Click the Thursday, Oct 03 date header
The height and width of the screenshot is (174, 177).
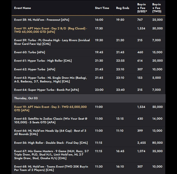(x=26, y=98)
